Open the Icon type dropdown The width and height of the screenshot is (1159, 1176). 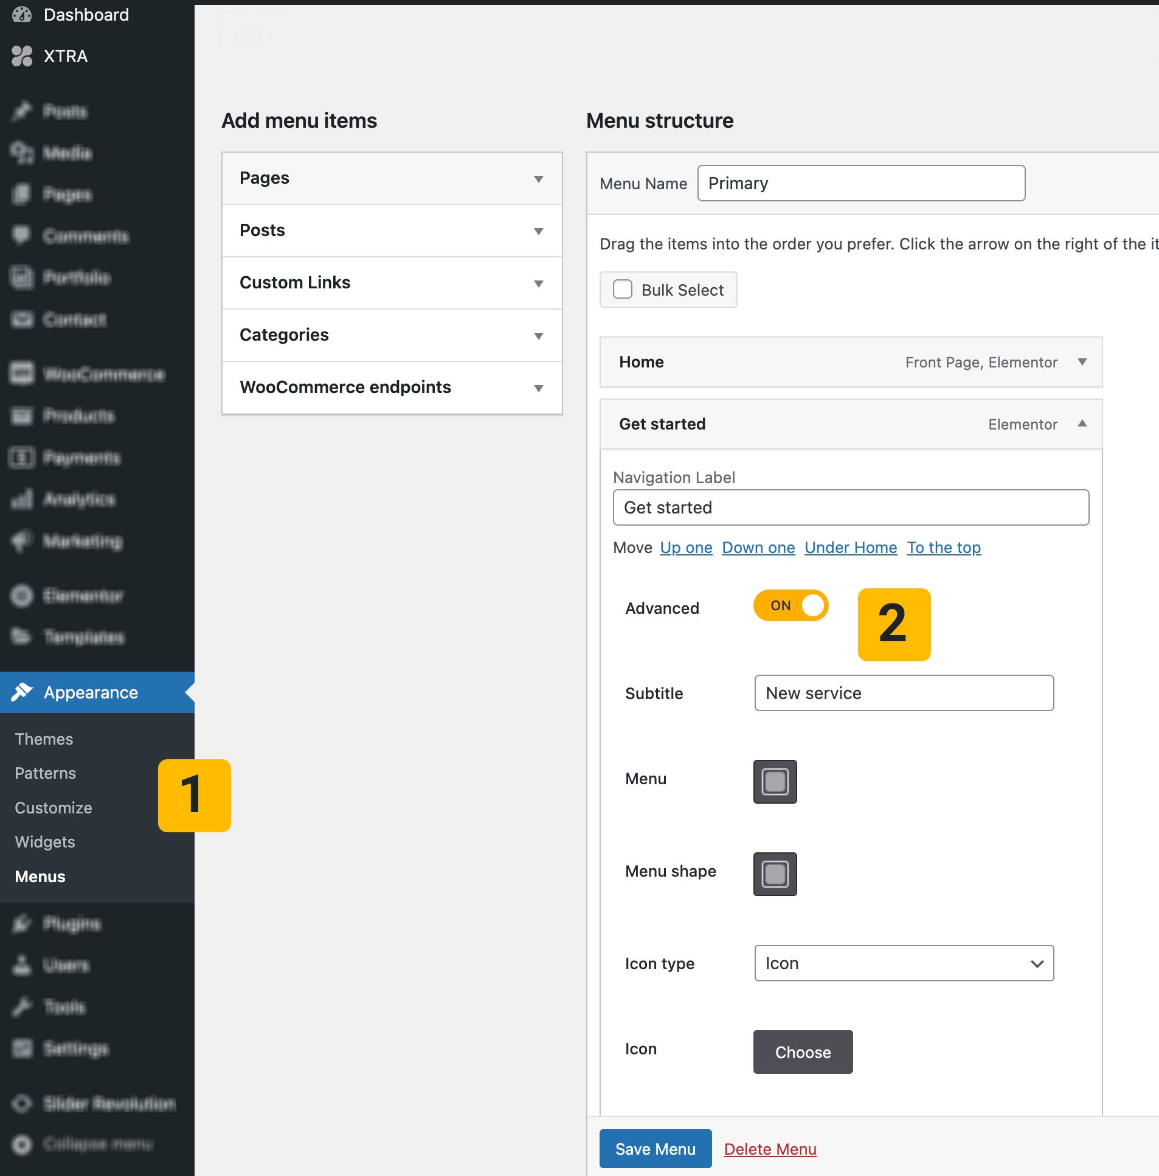904,963
